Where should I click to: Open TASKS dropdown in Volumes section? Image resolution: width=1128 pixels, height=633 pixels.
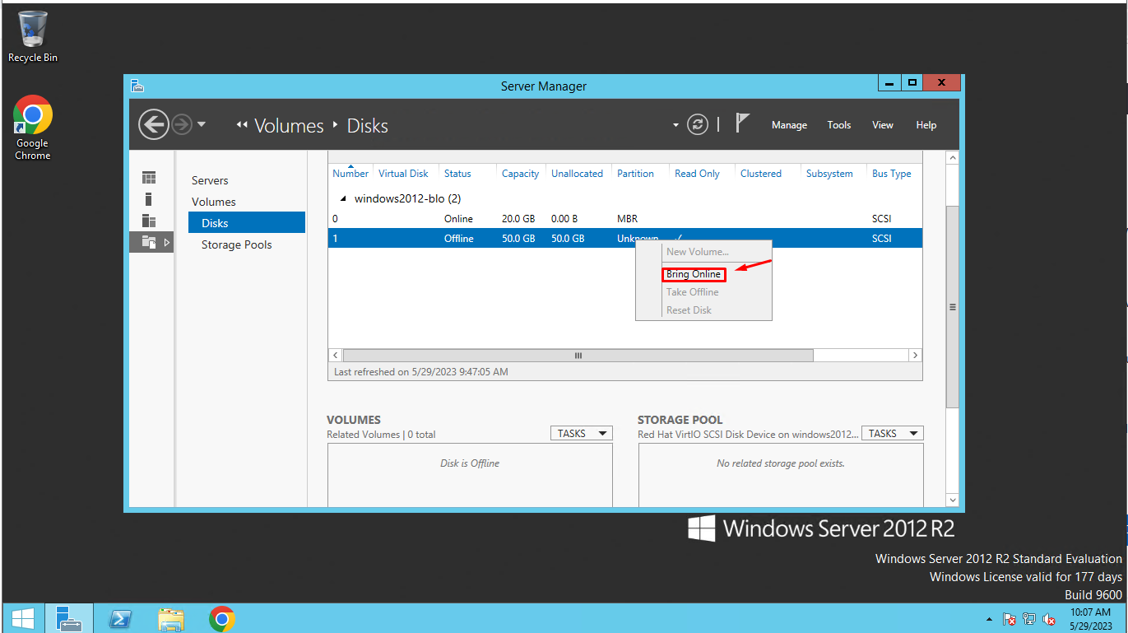click(x=581, y=434)
